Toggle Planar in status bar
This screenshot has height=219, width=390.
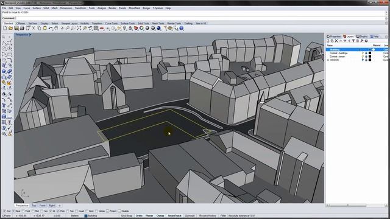[x=149, y=216]
